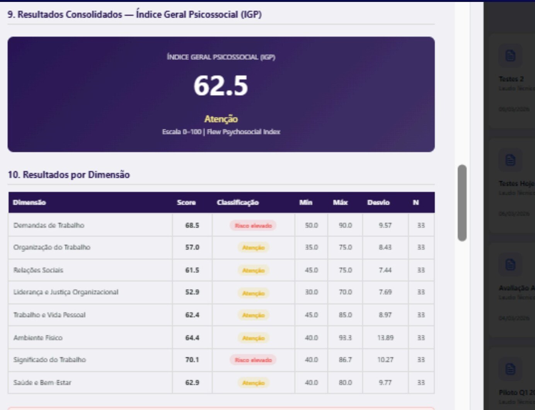The height and width of the screenshot is (410, 535).
Task: Click the report's vertical scrollbar thumb
Action: tap(462, 203)
